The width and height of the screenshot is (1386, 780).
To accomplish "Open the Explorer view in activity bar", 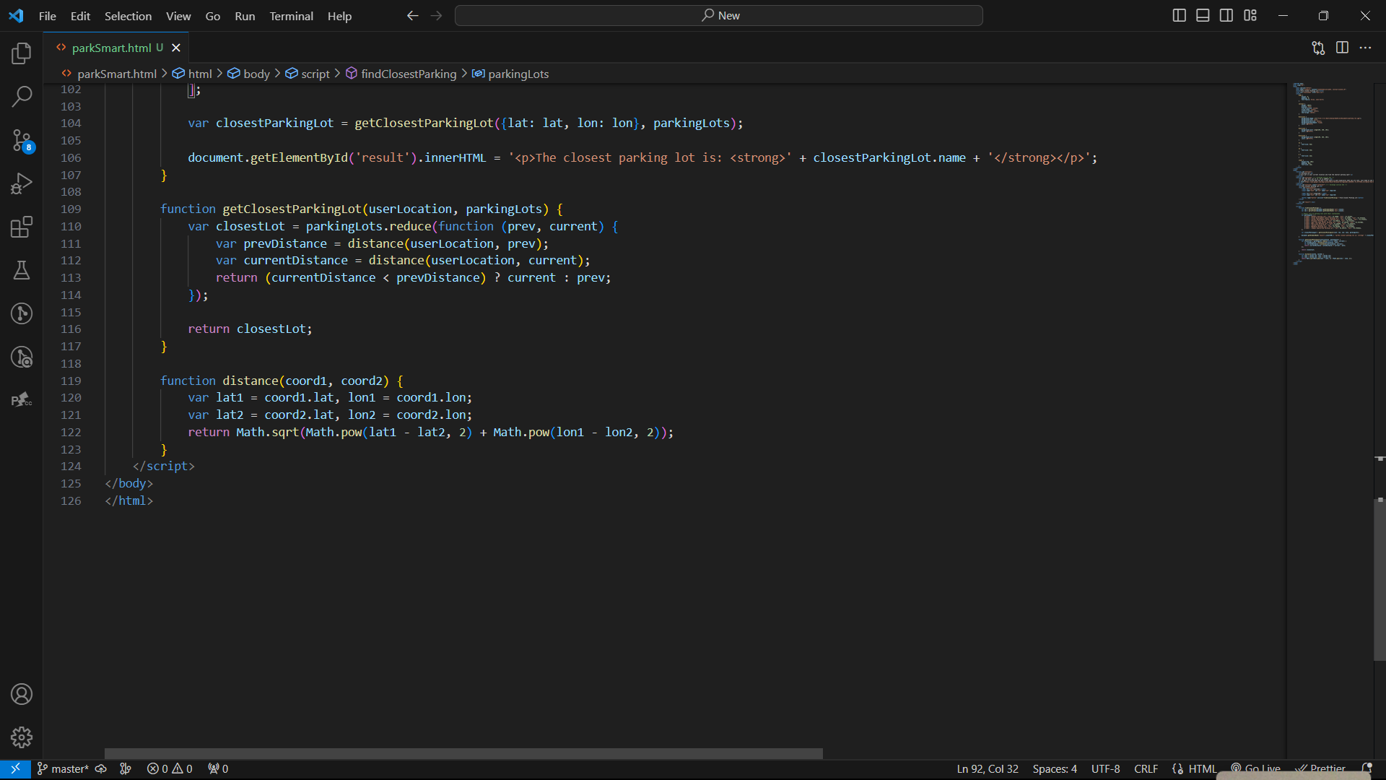I will pyautogui.click(x=22, y=53).
